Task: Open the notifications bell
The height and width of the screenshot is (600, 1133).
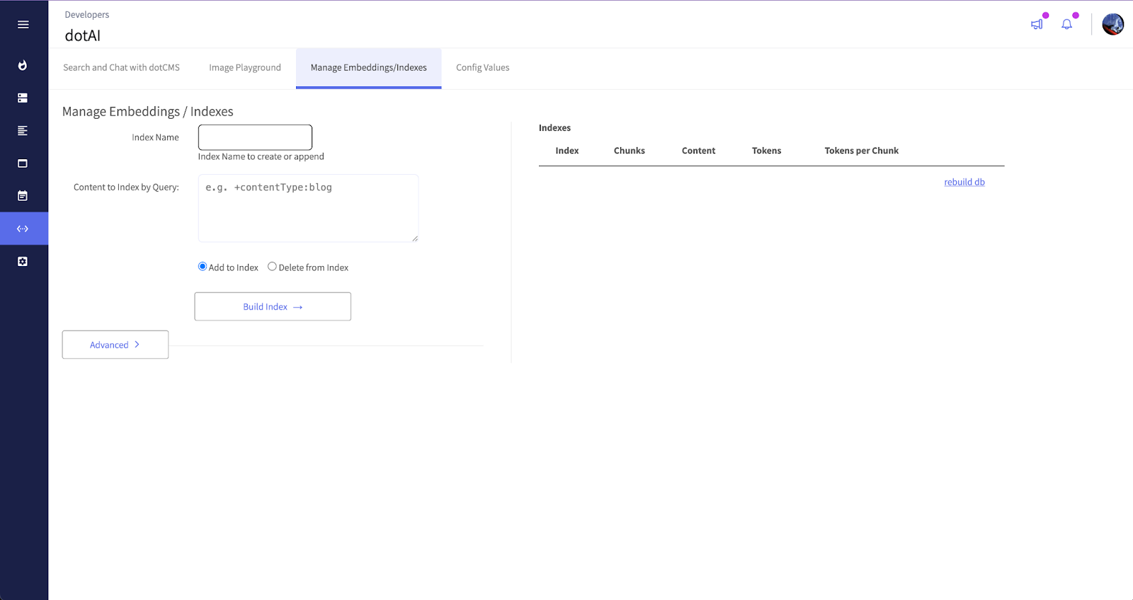Action: coord(1066,24)
